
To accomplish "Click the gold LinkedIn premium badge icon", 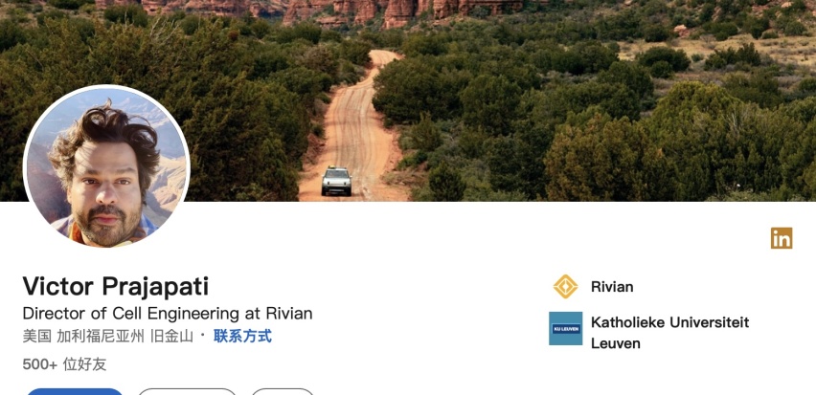I will point(782,238).
